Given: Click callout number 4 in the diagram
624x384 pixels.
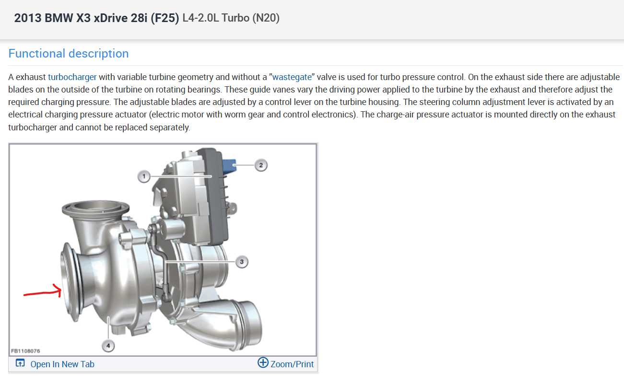Looking at the screenshot, I should (x=108, y=345).
